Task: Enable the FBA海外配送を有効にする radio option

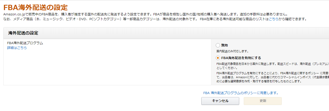Action: pyautogui.click(x=218, y=58)
